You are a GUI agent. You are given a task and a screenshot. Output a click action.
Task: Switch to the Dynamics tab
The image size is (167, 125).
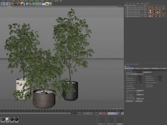[146, 68]
